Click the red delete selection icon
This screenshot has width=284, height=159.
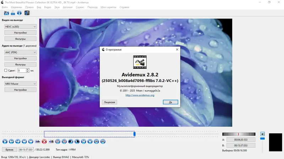click(44, 142)
